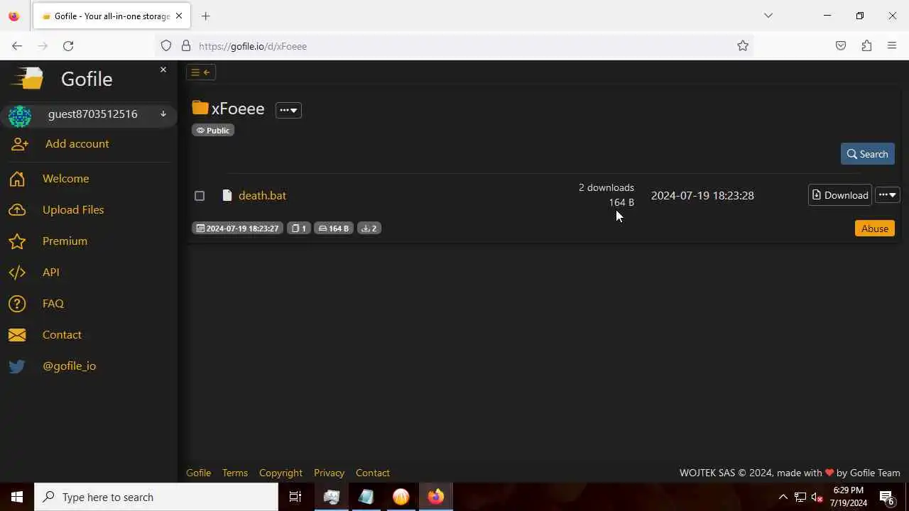Image resolution: width=909 pixels, height=511 pixels.
Task: Click the FAQ question mark icon
Action: [x=17, y=304]
